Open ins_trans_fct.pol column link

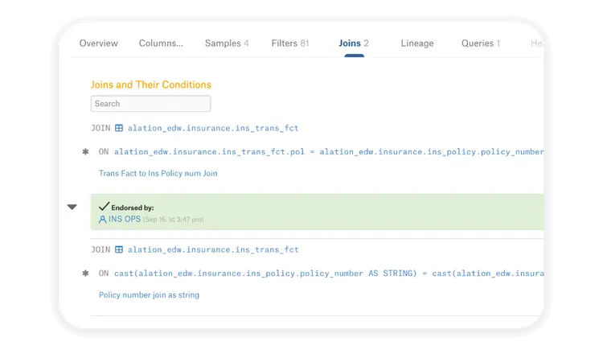pyautogui.click(x=209, y=152)
